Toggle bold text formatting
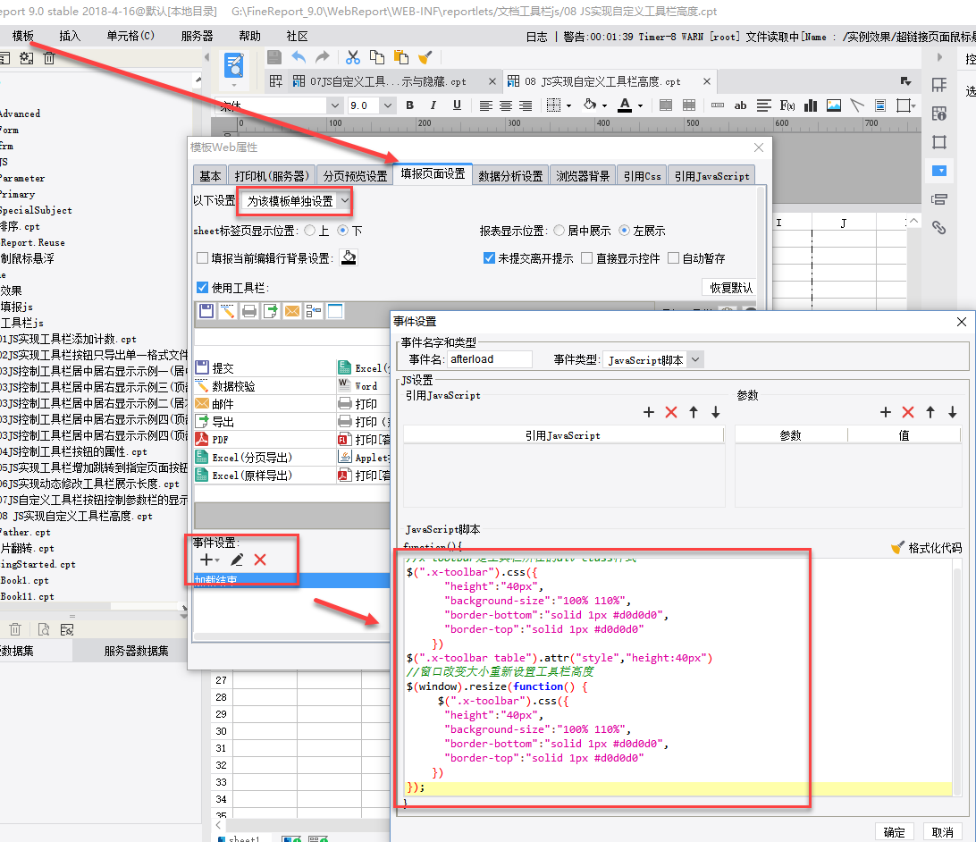 pos(410,105)
